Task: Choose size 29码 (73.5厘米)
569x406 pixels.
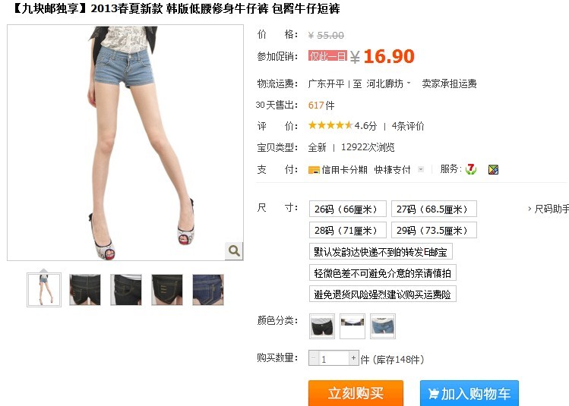Action: [x=434, y=230]
